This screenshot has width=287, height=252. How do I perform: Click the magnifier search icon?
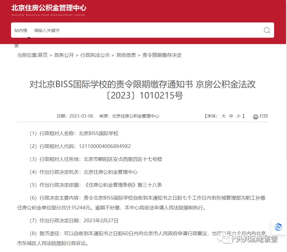click(x=267, y=30)
